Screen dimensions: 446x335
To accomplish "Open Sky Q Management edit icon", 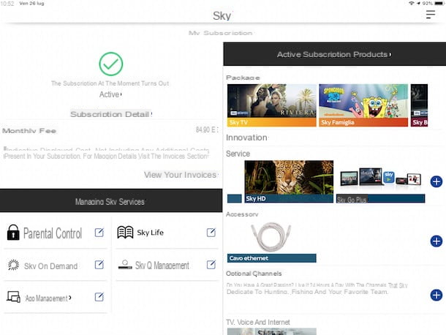I will click(211, 264).
